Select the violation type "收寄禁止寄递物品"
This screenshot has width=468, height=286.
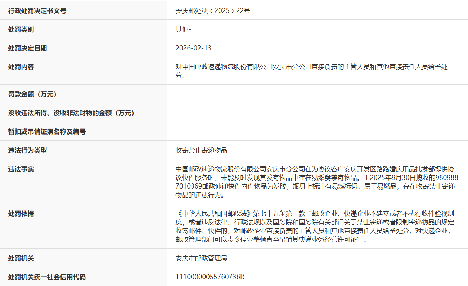point(202,150)
